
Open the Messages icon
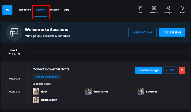168,8
